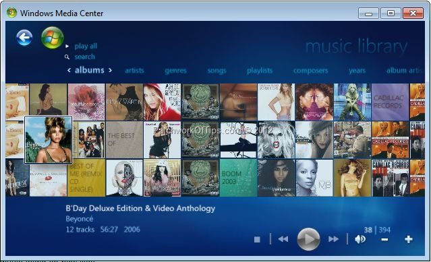Go back using the blue arrow button

[24, 38]
